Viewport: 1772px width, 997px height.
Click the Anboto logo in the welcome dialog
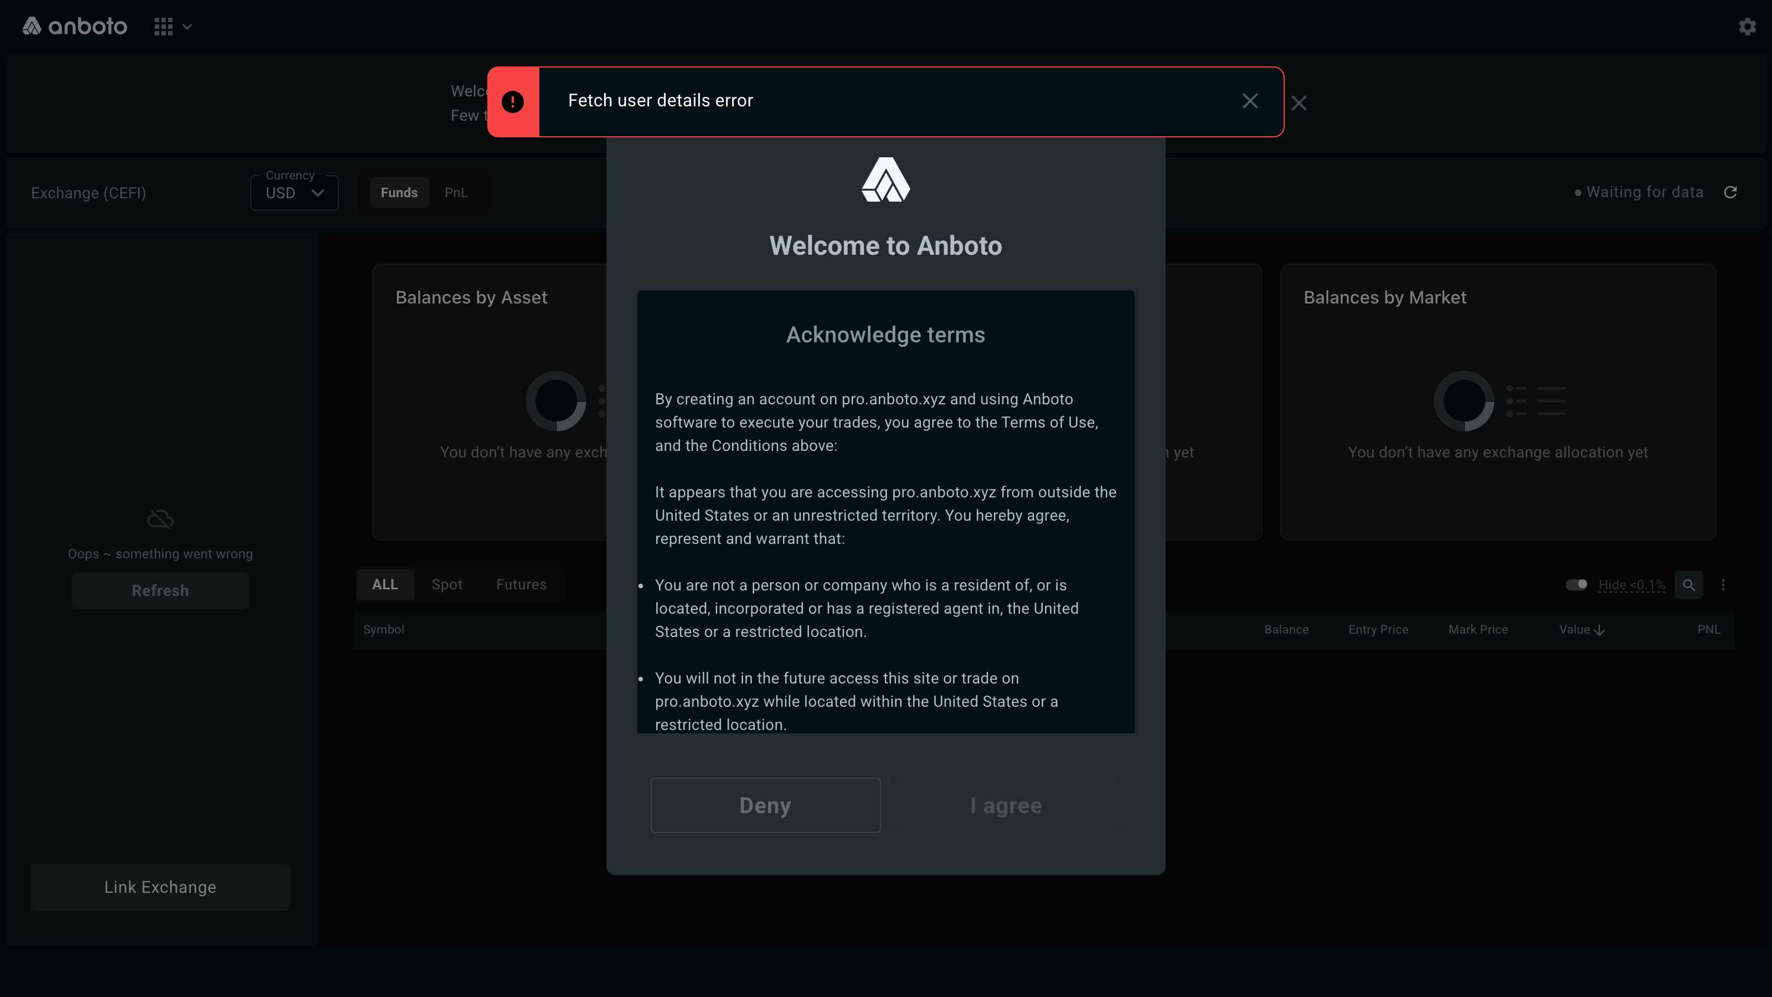click(886, 179)
